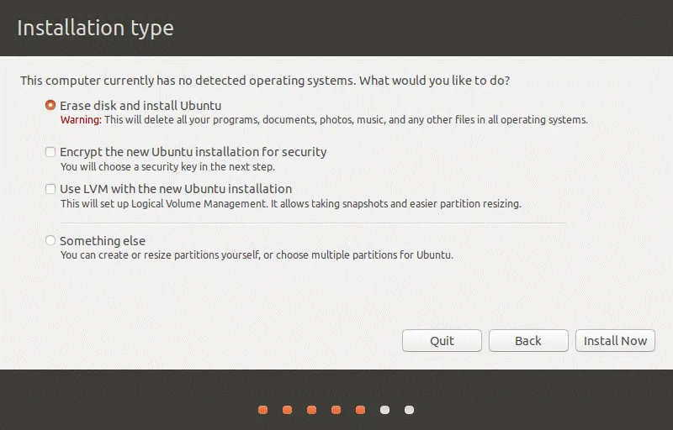The height and width of the screenshot is (430, 673).
Task: Click the last white progress dot
Action: (409, 410)
